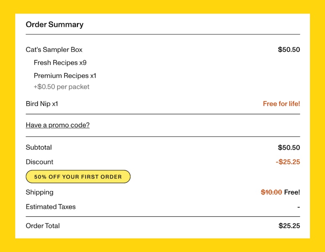Click the struck-through $10.00 shipping price
Screen dimensions: 325x252
coord(271,192)
